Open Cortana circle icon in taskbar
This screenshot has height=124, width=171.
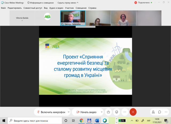(x=66, y=121)
